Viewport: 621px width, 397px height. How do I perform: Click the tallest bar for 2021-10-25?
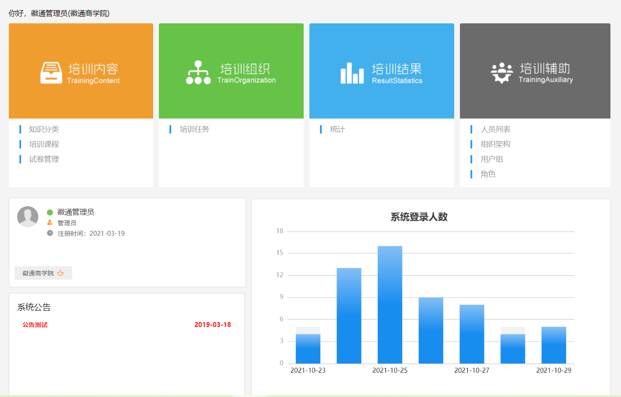coord(390,304)
